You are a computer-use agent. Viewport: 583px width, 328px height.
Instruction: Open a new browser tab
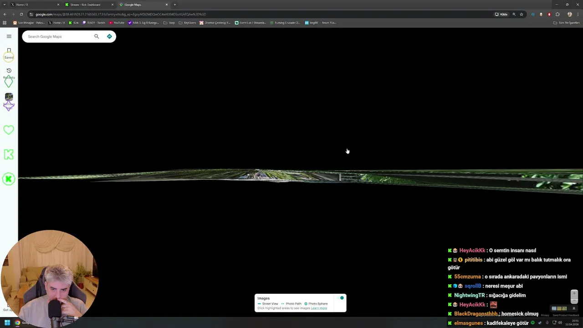[x=175, y=5]
